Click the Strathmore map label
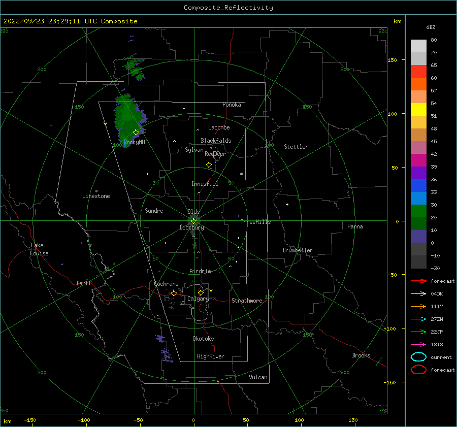457x427 pixels. click(x=247, y=301)
